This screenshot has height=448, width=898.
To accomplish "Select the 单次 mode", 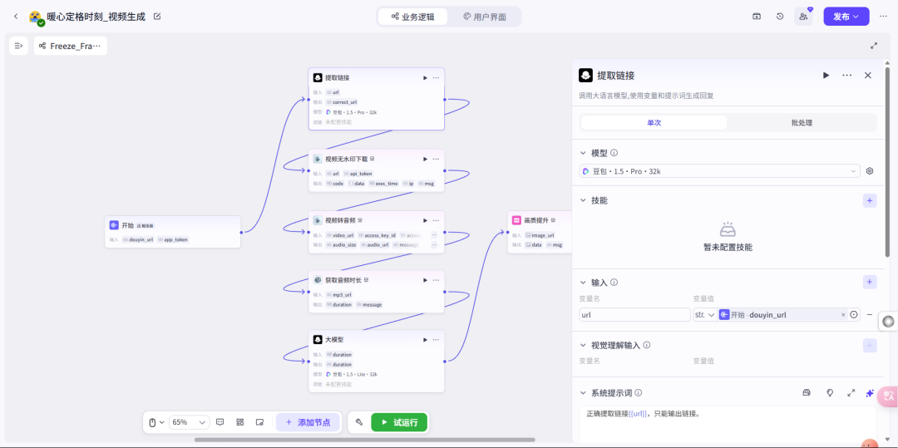I will (x=654, y=122).
